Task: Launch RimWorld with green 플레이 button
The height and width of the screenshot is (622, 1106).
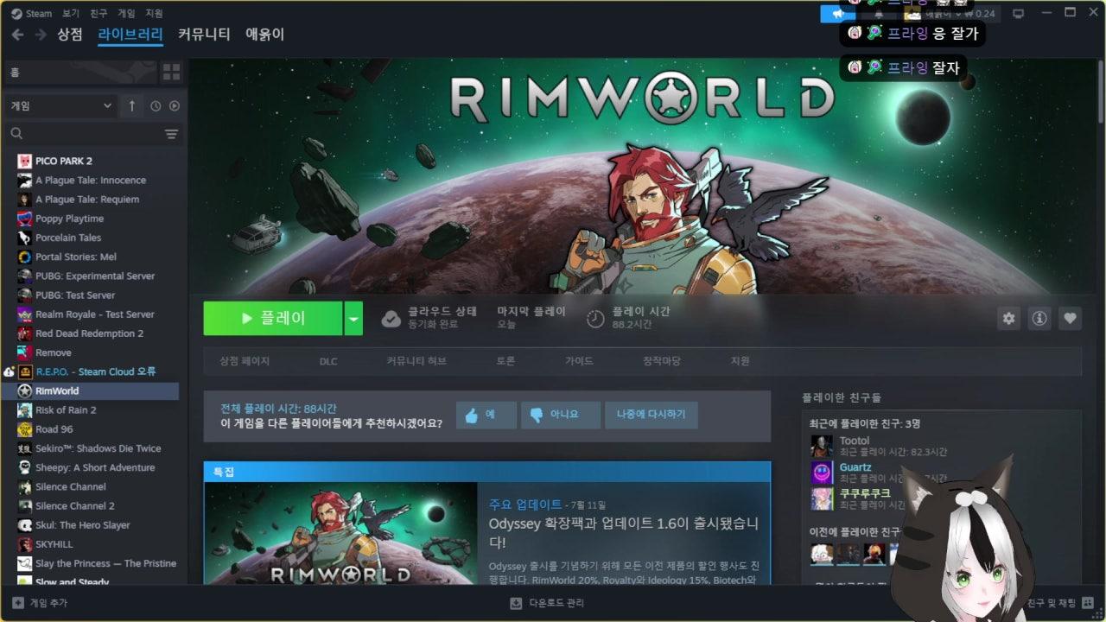Action: click(x=273, y=318)
